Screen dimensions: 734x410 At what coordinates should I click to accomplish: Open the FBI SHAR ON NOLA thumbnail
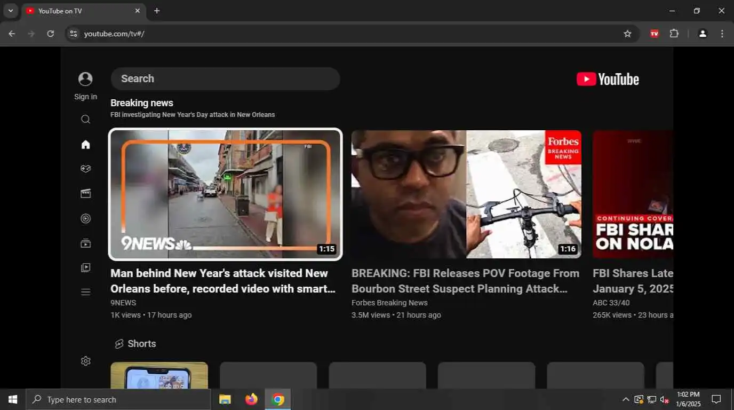click(x=633, y=194)
